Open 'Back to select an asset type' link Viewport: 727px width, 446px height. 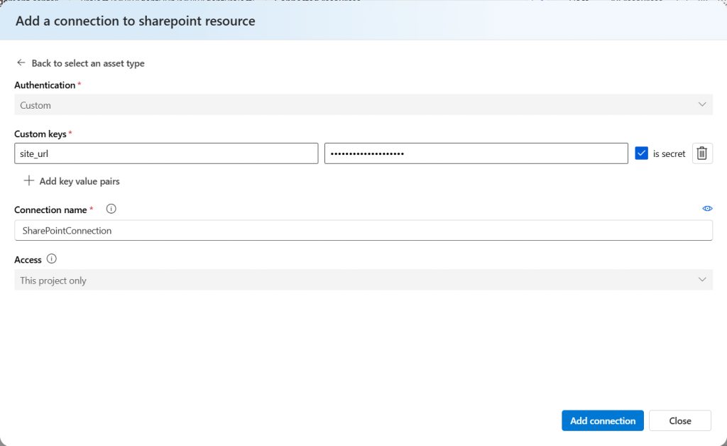pos(87,63)
